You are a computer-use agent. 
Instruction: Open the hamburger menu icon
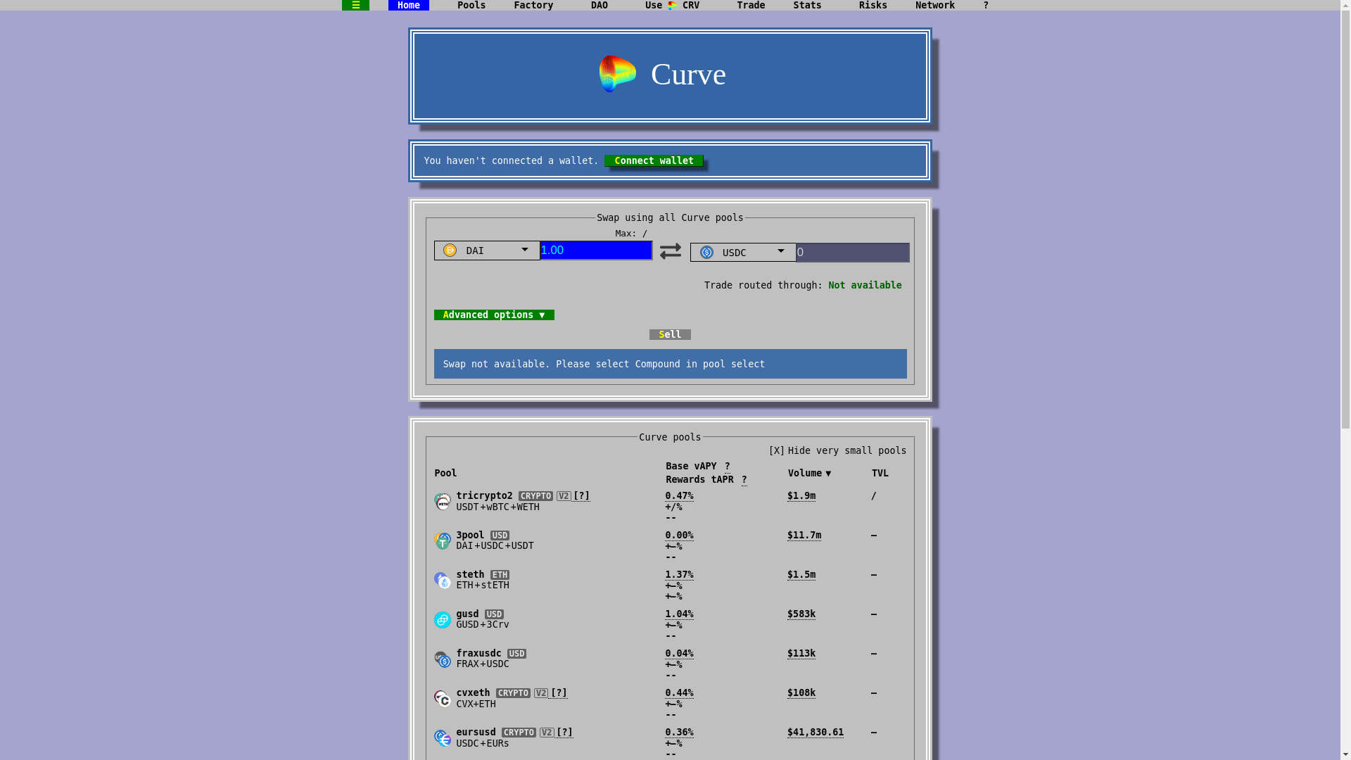tap(355, 5)
